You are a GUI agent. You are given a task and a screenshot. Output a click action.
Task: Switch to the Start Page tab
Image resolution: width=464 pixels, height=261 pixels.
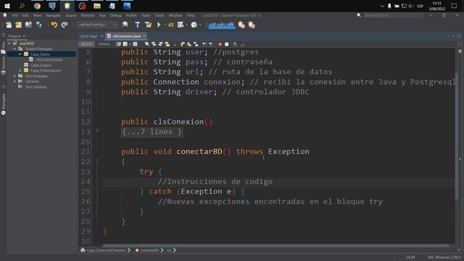pyautogui.click(x=88, y=36)
